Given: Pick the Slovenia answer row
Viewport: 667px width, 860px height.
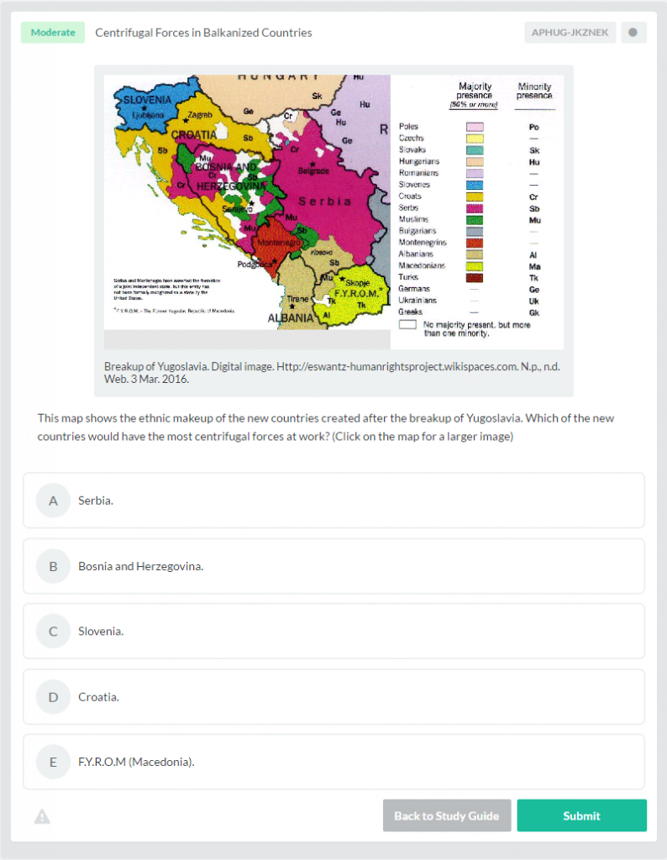Looking at the screenshot, I should click(333, 632).
